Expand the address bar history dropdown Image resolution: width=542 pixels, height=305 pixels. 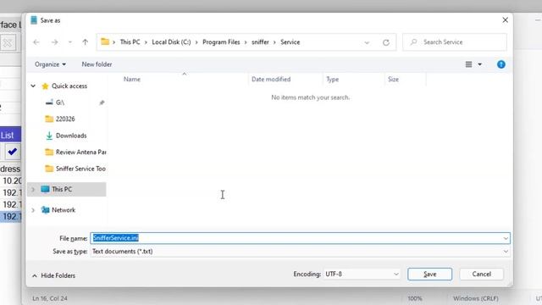point(367,42)
